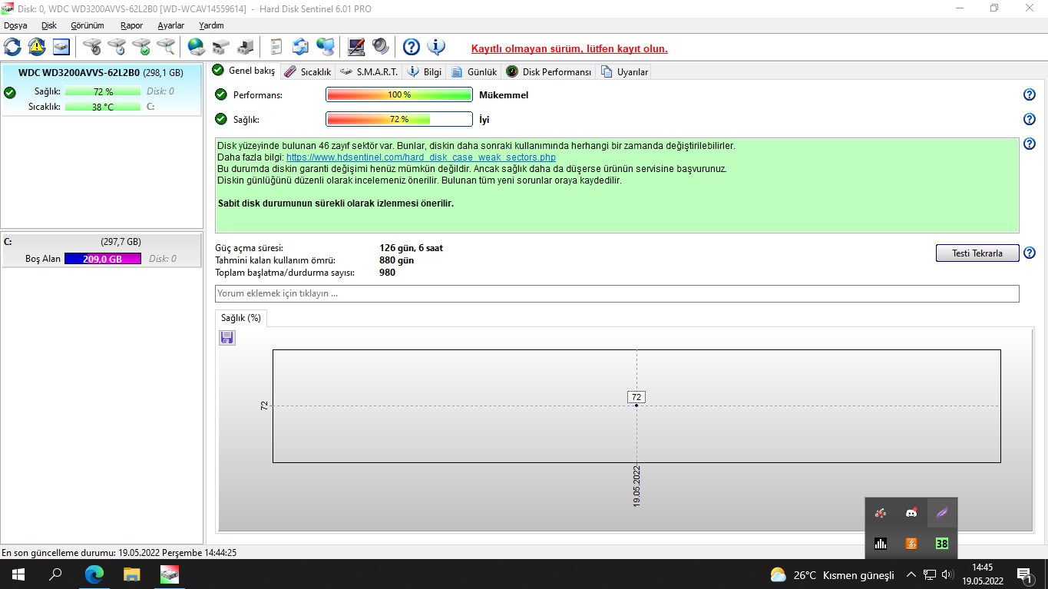
Task: Click the black bar-chart tray icon
Action: pyautogui.click(x=881, y=544)
